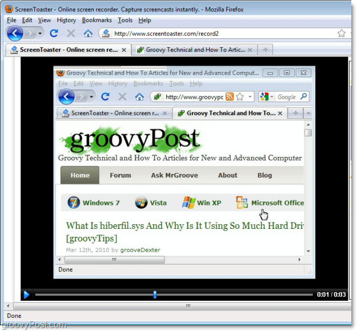Open recorded list all tabs dropdown
The image size is (357, 331).
pyautogui.click(x=308, y=113)
